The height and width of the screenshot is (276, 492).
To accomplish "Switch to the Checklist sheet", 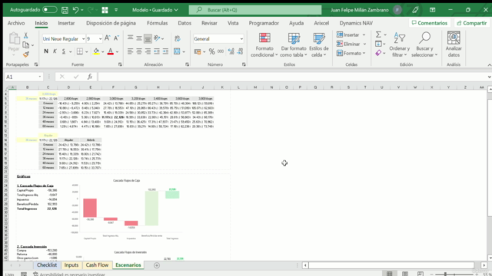I will tap(47, 265).
